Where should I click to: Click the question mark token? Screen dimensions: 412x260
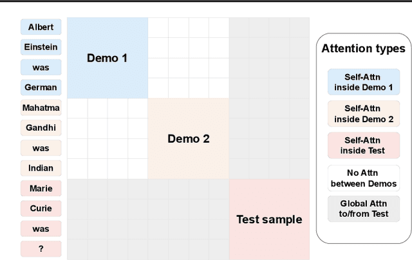(41, 249)
